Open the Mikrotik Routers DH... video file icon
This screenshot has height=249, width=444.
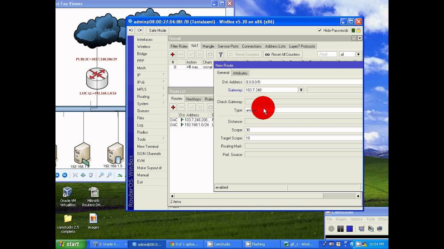point(93,197)
